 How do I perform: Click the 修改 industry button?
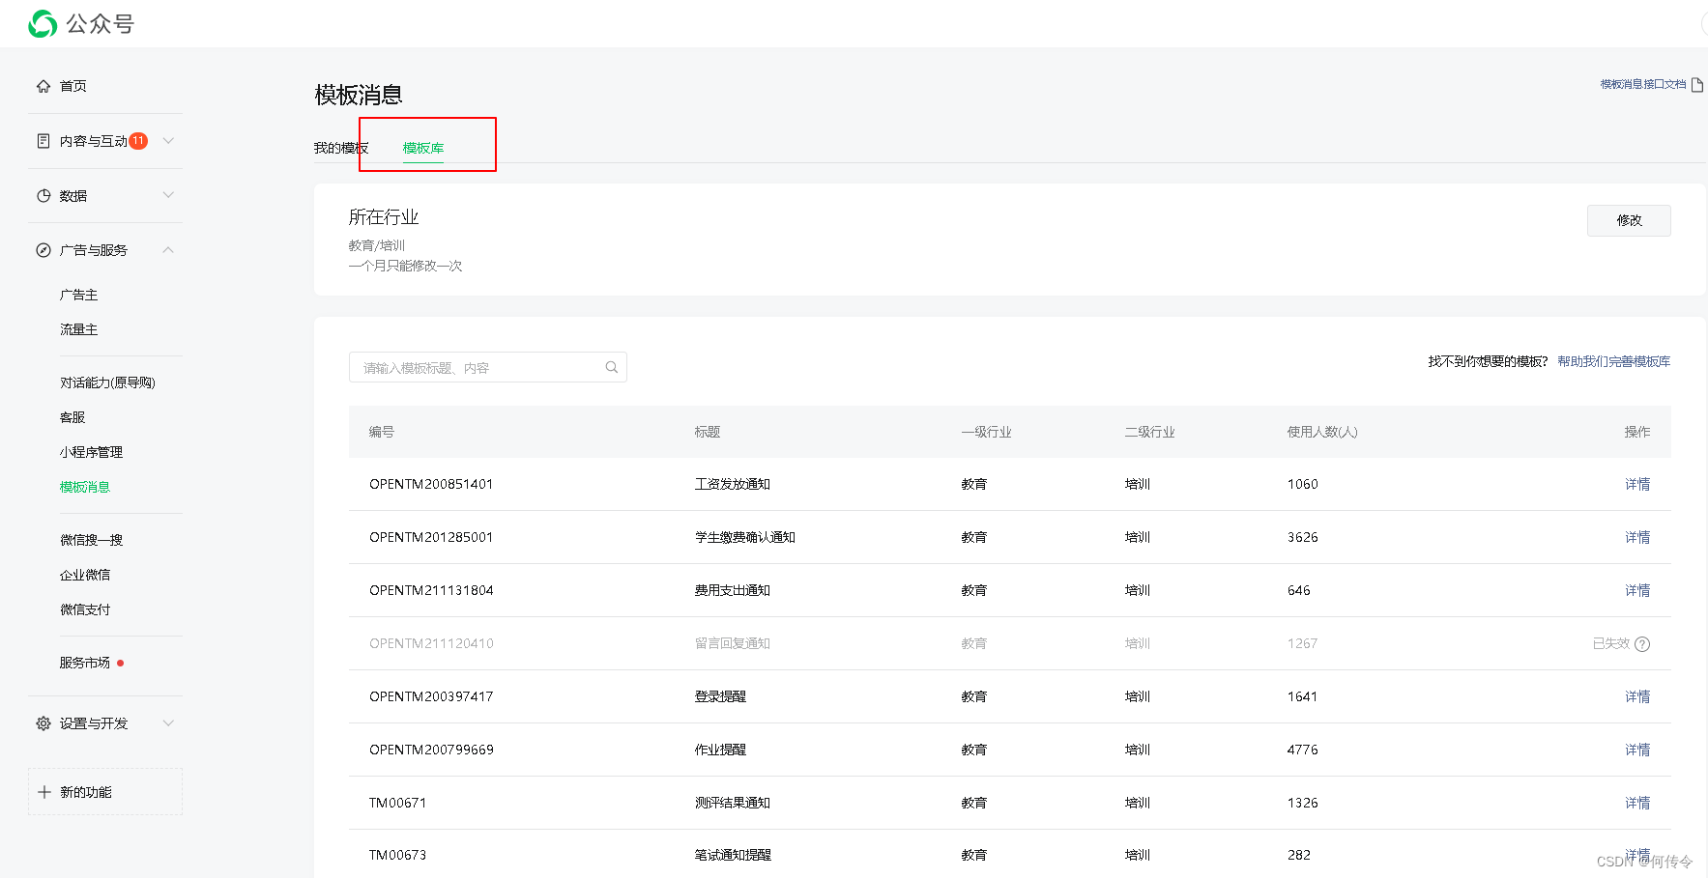1629,220
